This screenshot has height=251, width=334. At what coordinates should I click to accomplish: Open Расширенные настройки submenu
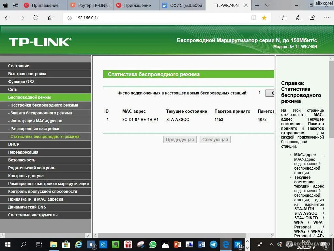pyautogui.click(x=45, y=129)
